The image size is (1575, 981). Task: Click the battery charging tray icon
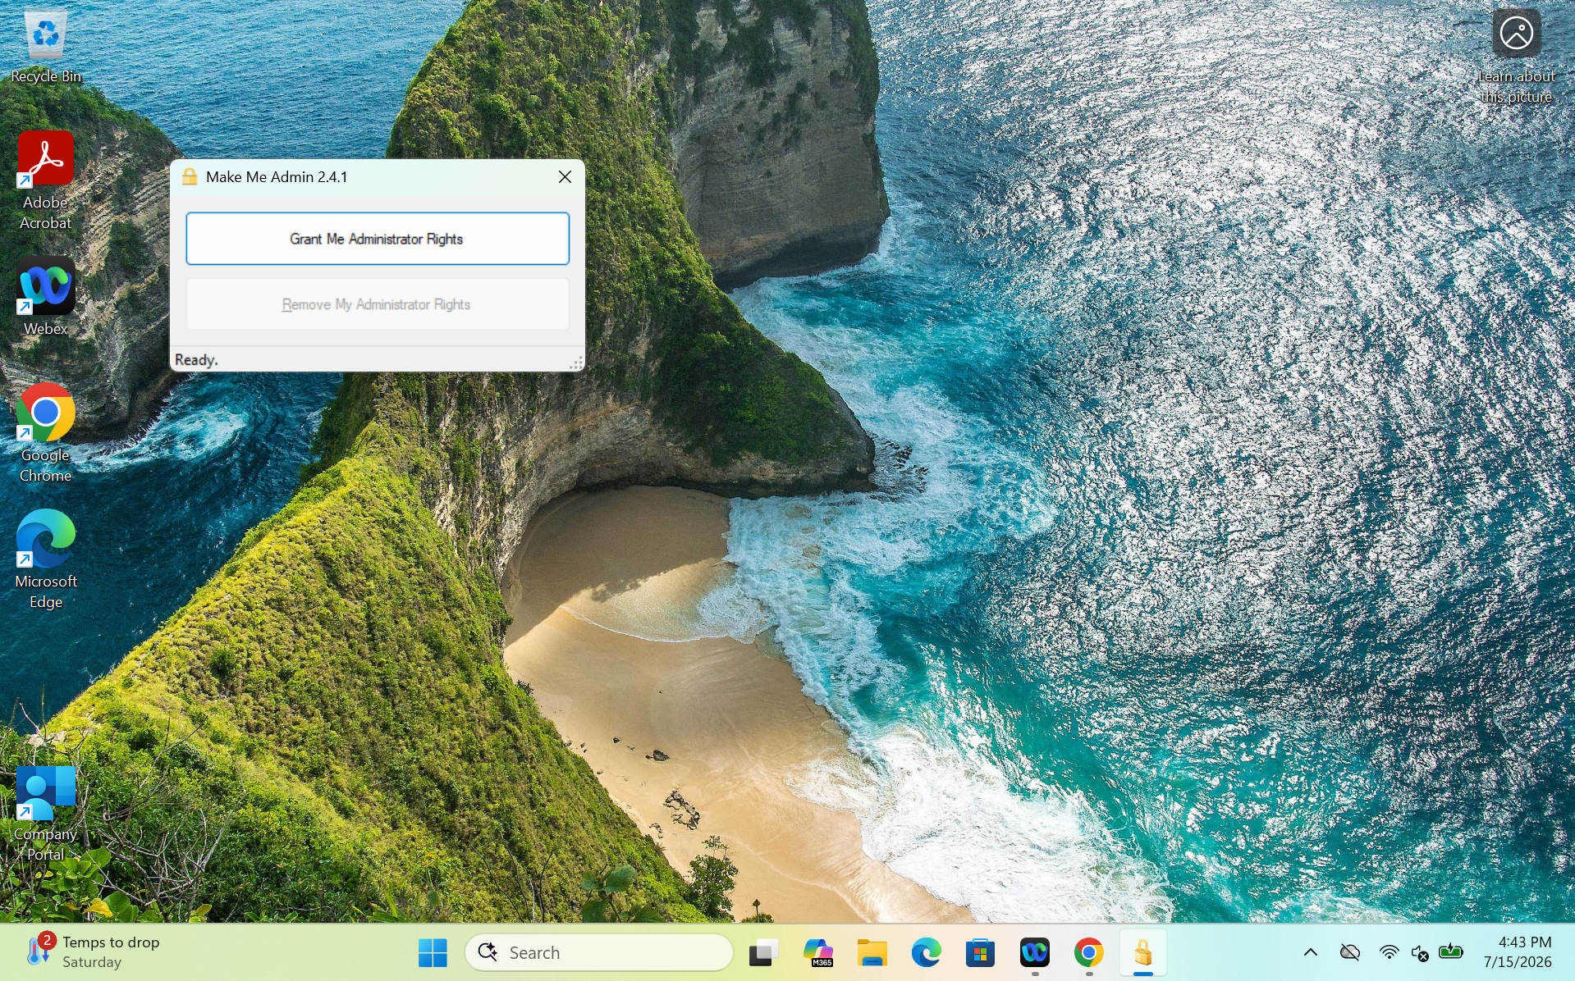[1451, 951]
